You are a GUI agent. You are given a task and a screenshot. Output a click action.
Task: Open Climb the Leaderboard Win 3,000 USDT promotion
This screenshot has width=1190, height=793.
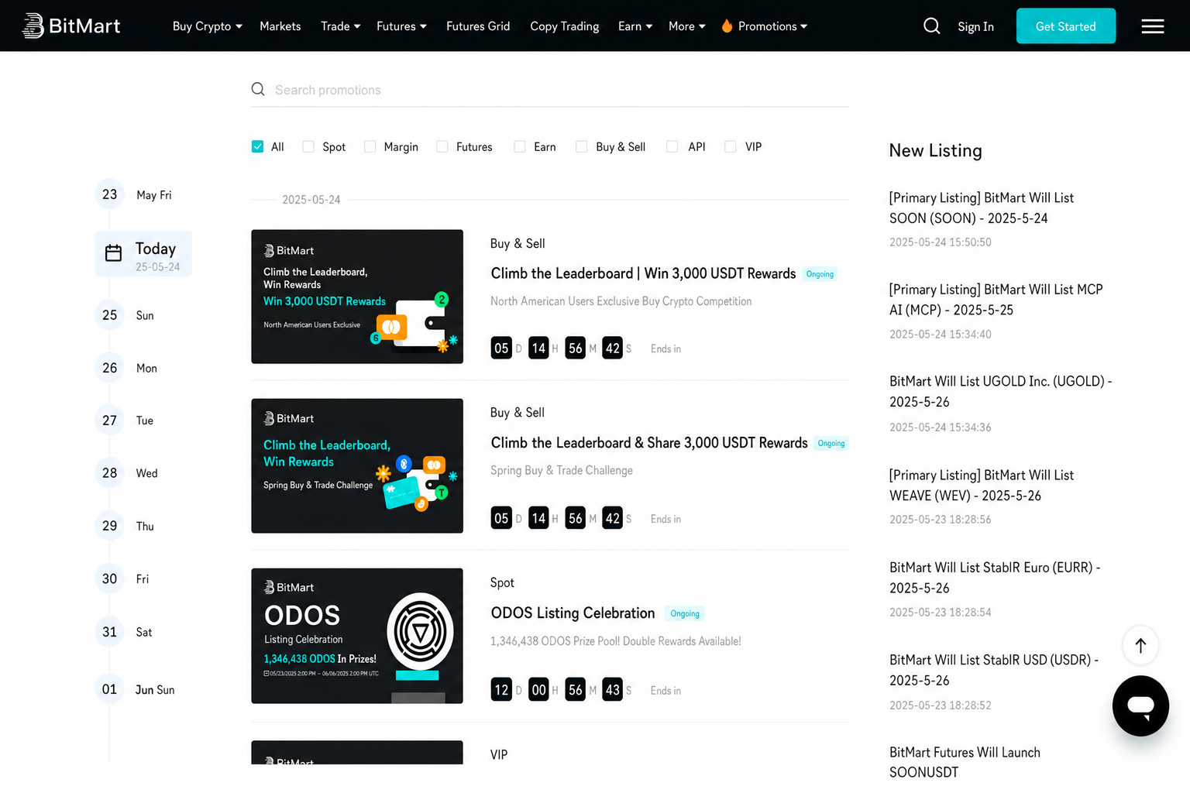(x=643, y=273)
